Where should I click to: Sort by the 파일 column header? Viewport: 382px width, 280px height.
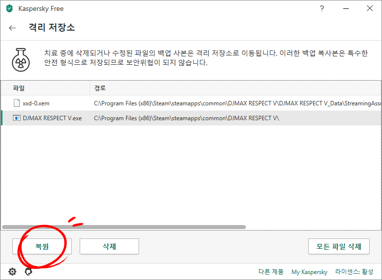pyautogui.click(x=46, y=88)
